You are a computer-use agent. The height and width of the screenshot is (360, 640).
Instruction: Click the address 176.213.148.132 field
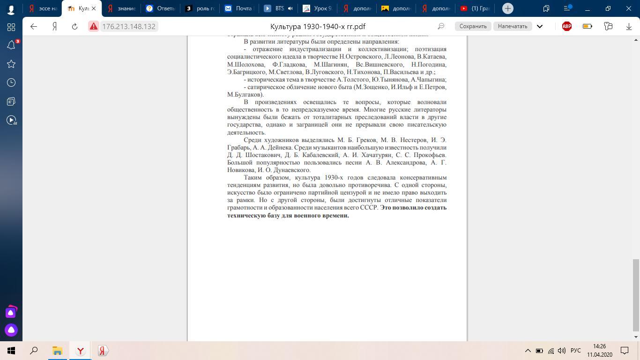129,26
